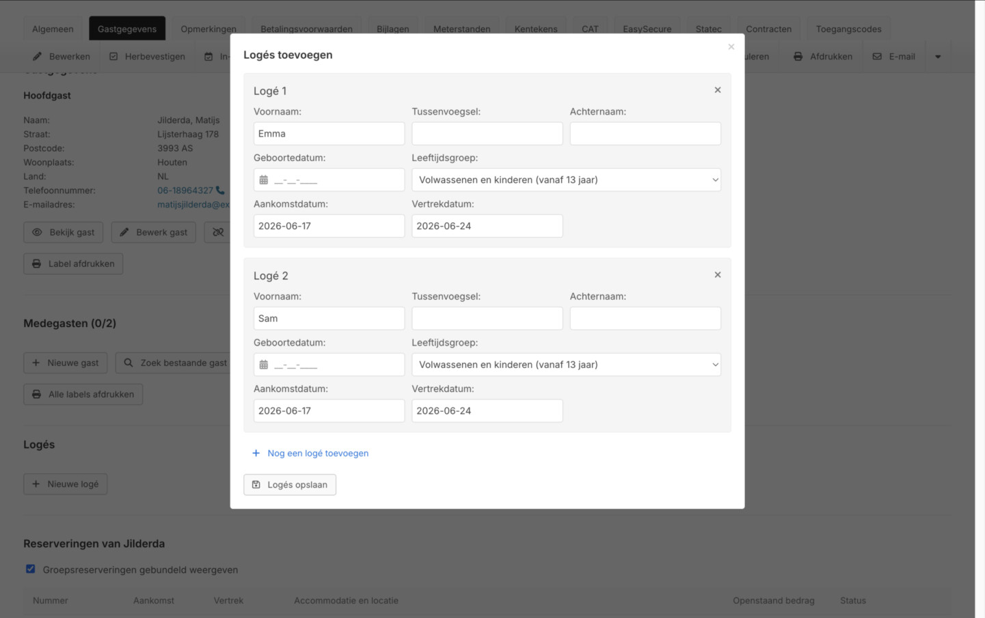985x618 pixels.
Task: Switch to the Opmerkingen tab
Action: (x=208, y=29)
